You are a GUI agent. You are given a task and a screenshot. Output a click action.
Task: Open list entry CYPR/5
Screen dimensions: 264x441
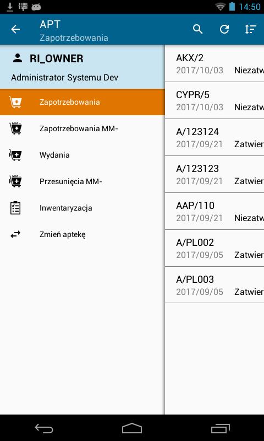[215, 100]
